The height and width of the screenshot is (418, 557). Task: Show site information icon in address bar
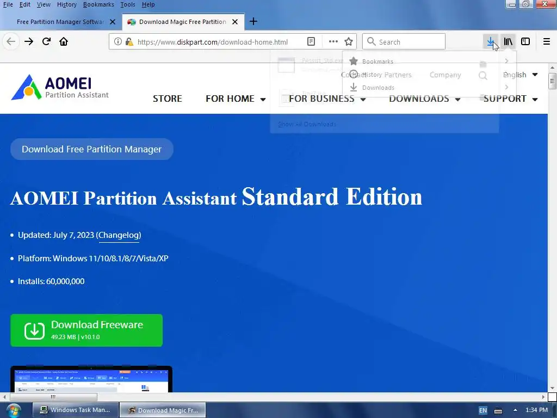(x=118, y=41)
